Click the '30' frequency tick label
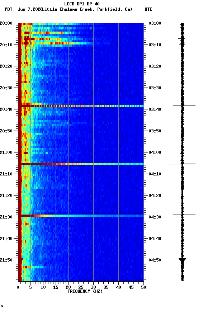 point(93,287)
